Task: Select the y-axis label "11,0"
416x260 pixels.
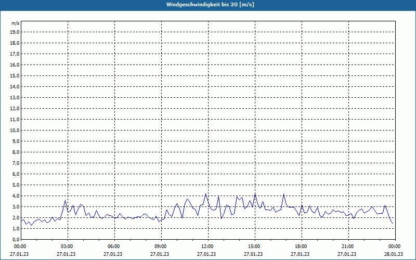Action: click(x=15, y=120)
